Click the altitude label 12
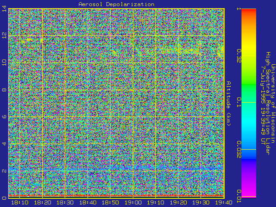The height and width of the screenshot is (207, 276). [4, 36]
